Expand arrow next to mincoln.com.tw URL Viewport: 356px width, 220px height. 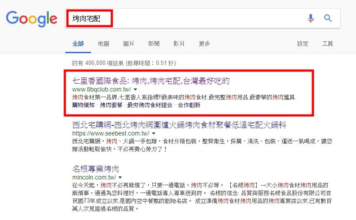[x=120, y=177]
